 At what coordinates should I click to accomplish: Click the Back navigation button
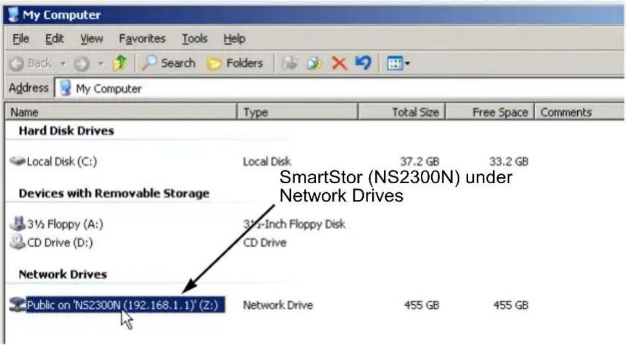pos(31,63)
